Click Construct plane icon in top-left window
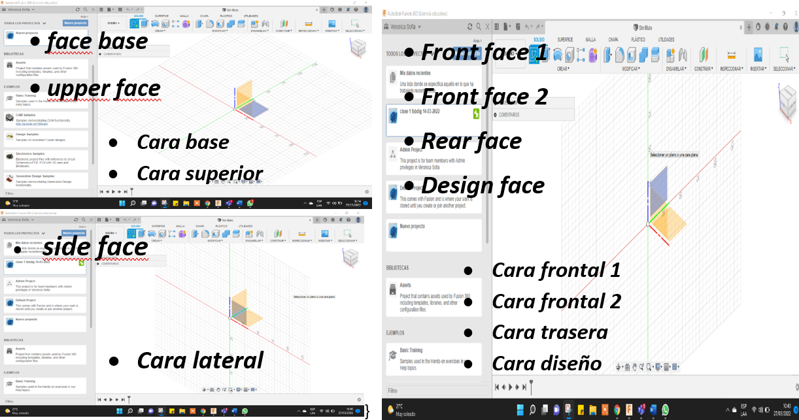799x420 pixels. click(x=284, y=24)
